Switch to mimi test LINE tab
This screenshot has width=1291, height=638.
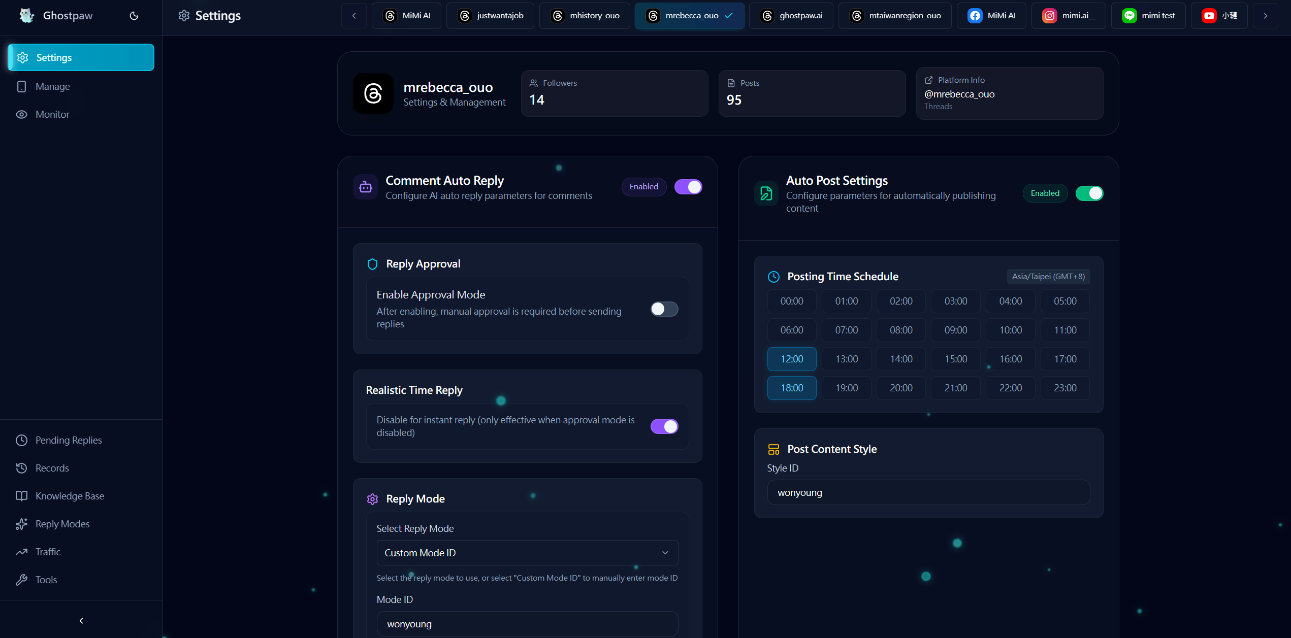click(1148, 16)
